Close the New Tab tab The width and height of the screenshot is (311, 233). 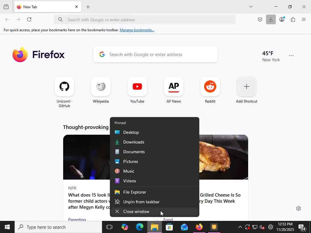point(77,7)
